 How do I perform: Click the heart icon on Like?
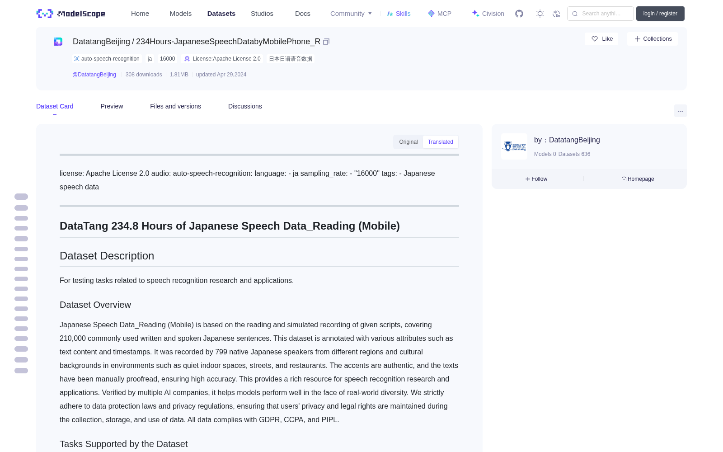tap(595, 39)
